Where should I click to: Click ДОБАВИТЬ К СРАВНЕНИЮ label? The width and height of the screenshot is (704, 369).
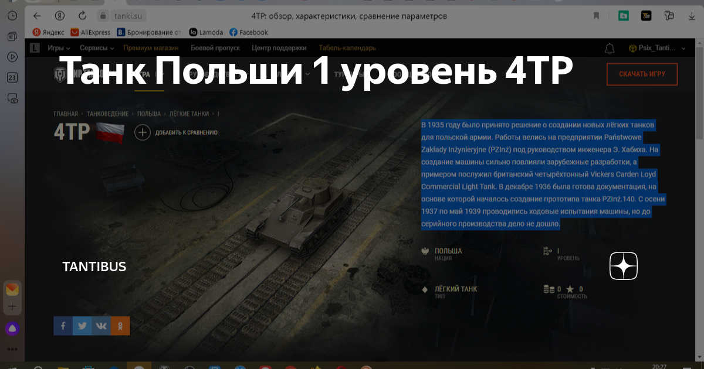pyautogui.click(x=187, y=132)
